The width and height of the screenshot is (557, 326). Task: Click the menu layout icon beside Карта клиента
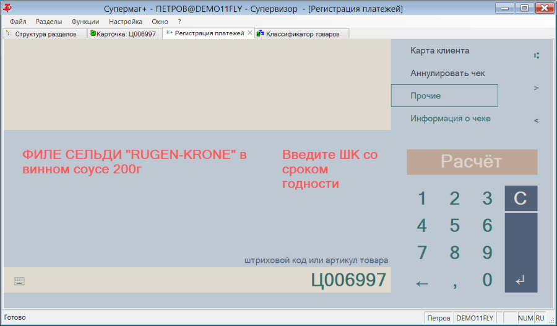pos(537,56)
